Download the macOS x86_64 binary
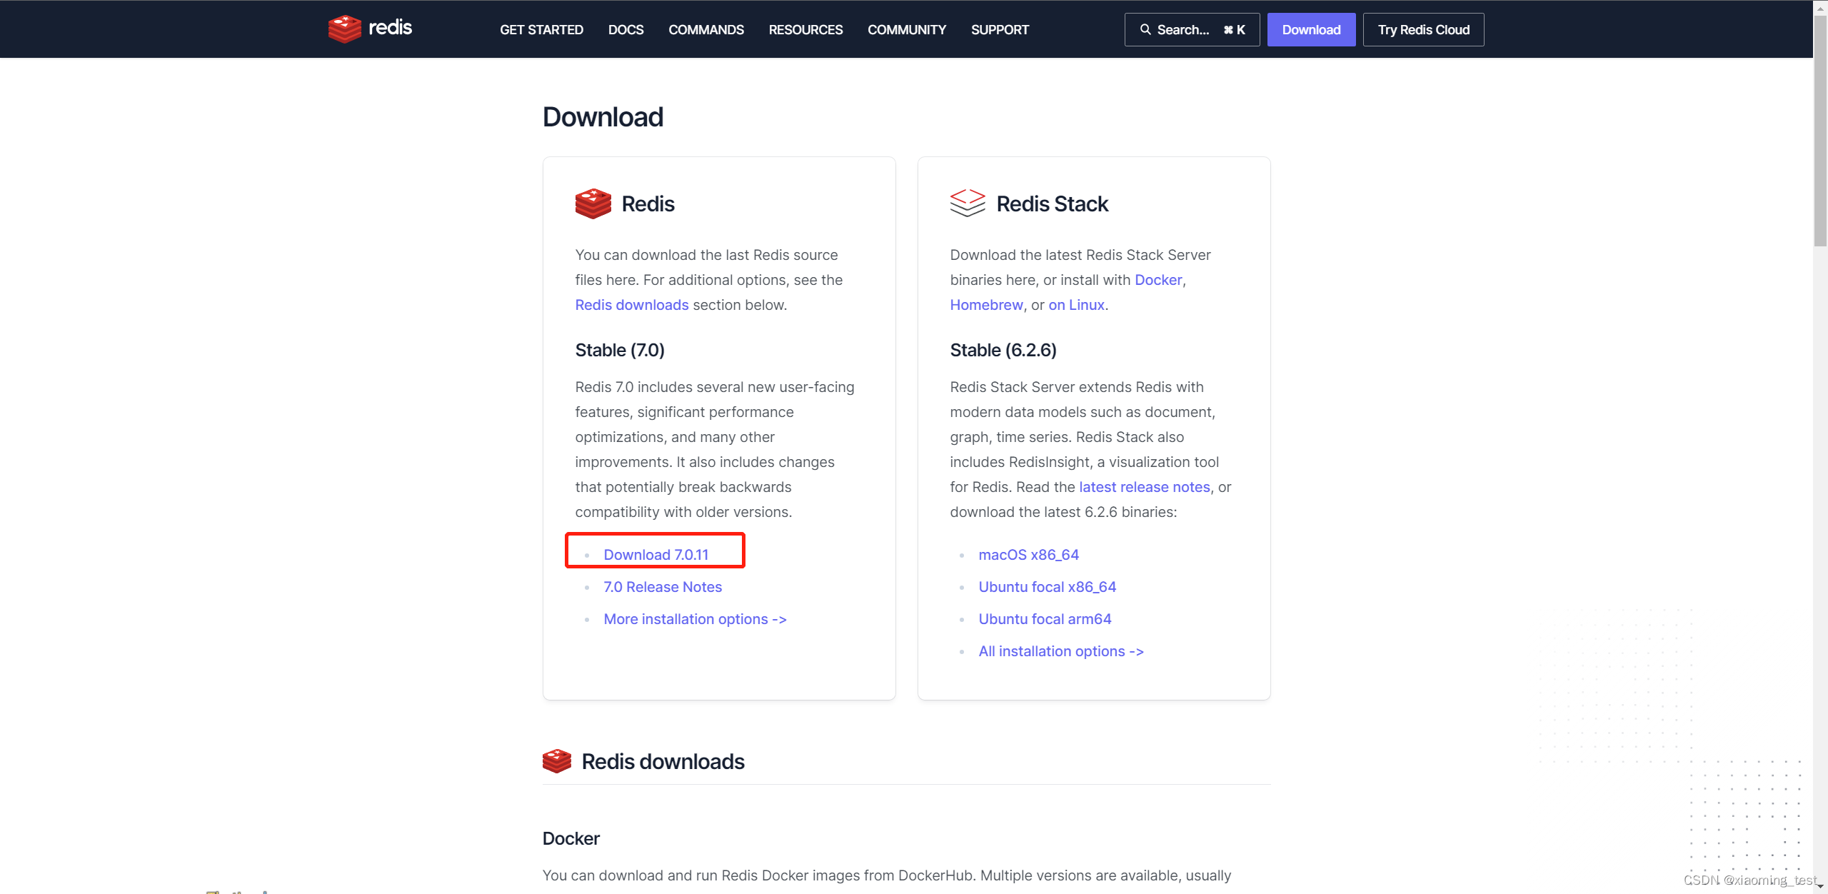The height and width of the screenshot is (894, 1828). pyautogui.click(x=1028, y=555)
